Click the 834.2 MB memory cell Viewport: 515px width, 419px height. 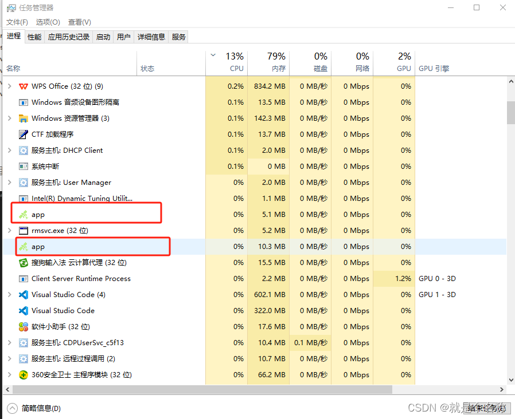click(x=268, y=86)
